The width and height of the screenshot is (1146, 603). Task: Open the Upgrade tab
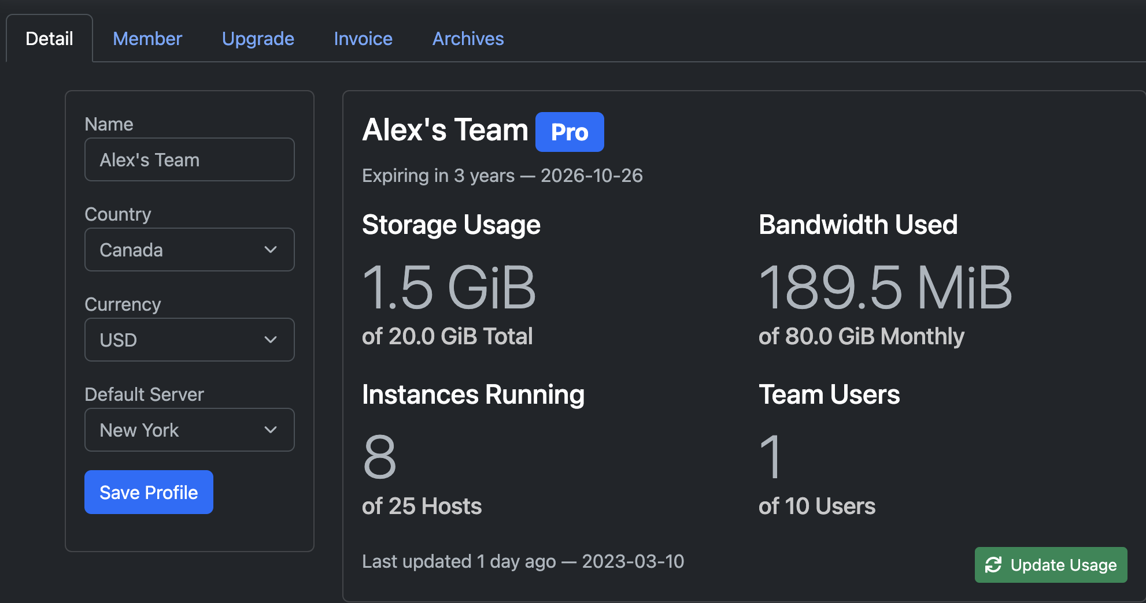(x=258, y=39)
